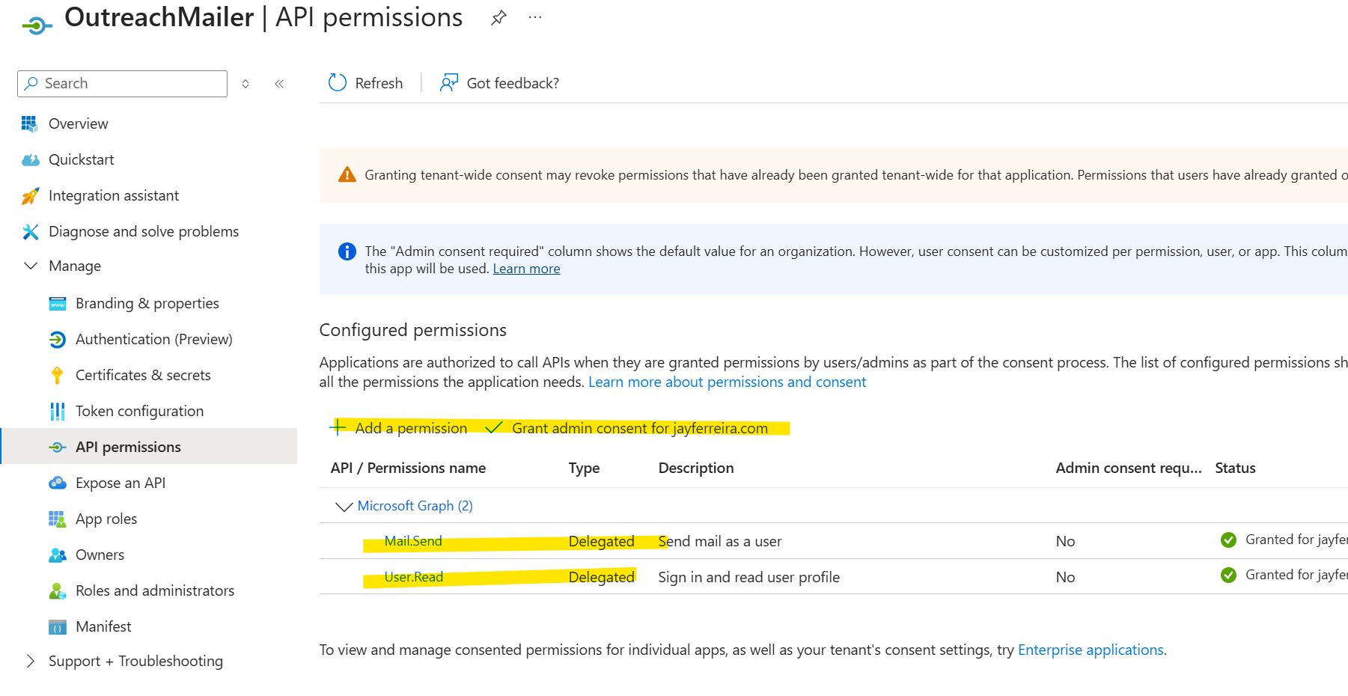Collapse the Manage section
This screenshot has width=1348, height=696.
pos(31,266)
